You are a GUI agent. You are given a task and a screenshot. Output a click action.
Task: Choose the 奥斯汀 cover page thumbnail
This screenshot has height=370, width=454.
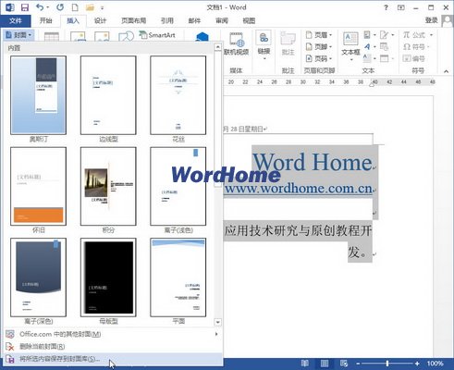pyautogui.click(x=38, y=95)
